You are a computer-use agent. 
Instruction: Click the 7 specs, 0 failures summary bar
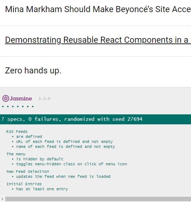point(95,119)
